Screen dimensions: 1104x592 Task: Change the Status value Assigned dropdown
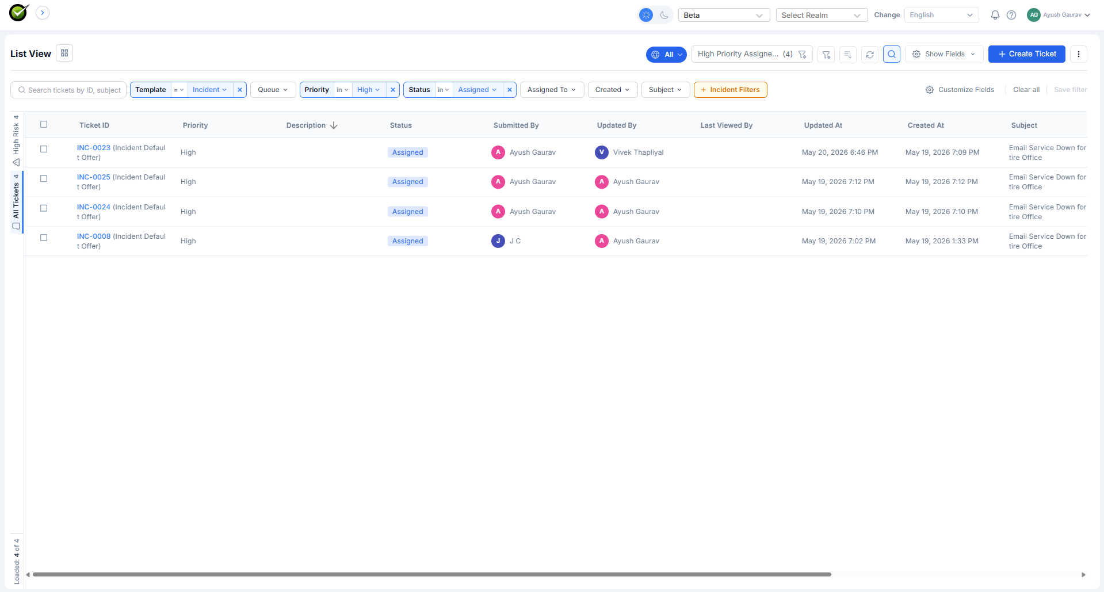point(477,90)
